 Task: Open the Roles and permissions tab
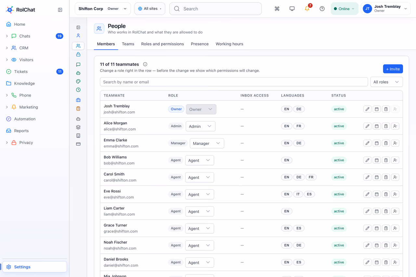162,44
